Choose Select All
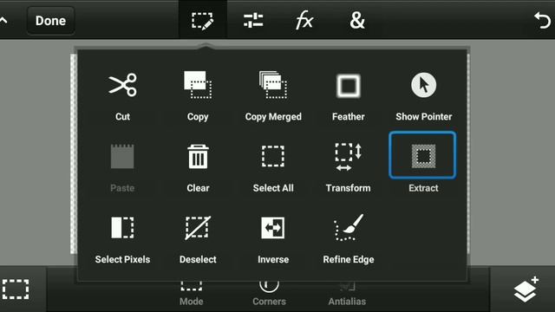Image resolution: width=555 pixels, height=312 pixels. 273,167
